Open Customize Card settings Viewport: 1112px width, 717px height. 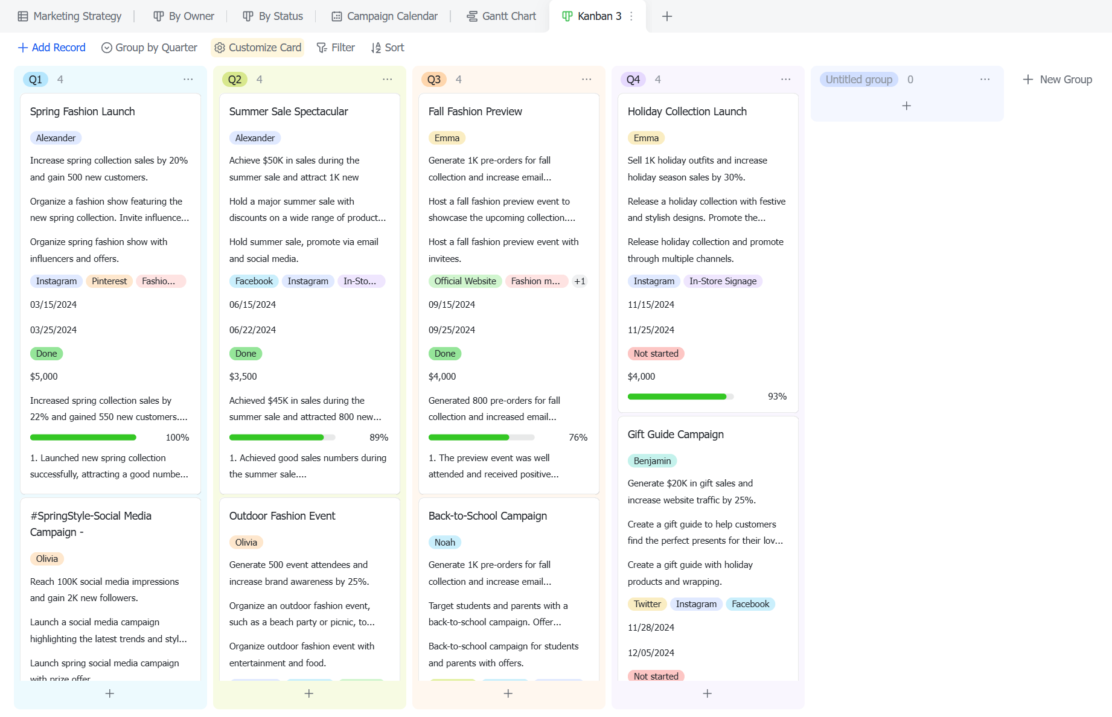[x=258, y=48]
